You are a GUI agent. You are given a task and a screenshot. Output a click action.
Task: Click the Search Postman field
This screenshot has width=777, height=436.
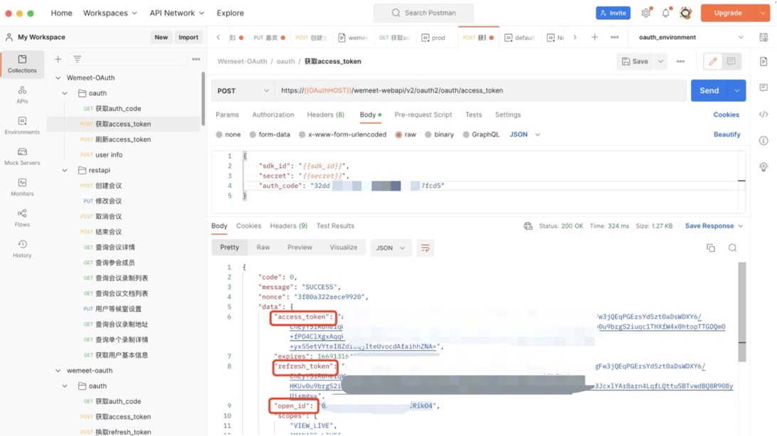click(x=423, y=13)
